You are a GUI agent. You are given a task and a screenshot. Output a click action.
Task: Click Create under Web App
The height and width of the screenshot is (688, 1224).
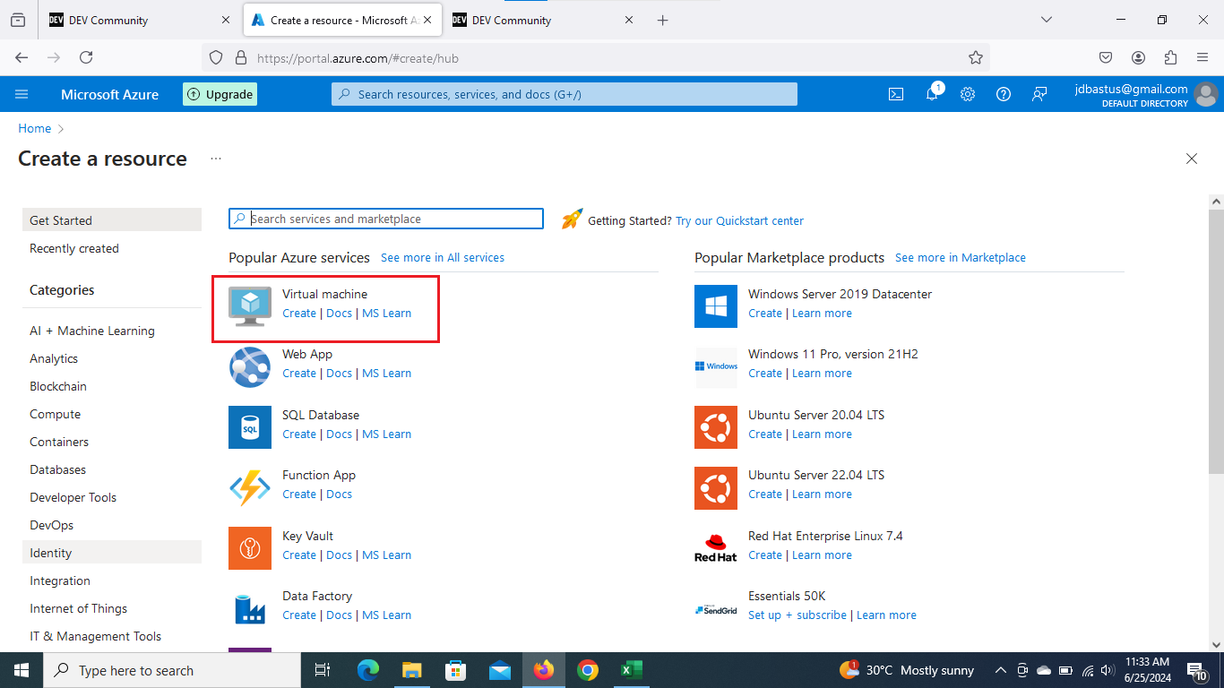(x=298, y=374)
